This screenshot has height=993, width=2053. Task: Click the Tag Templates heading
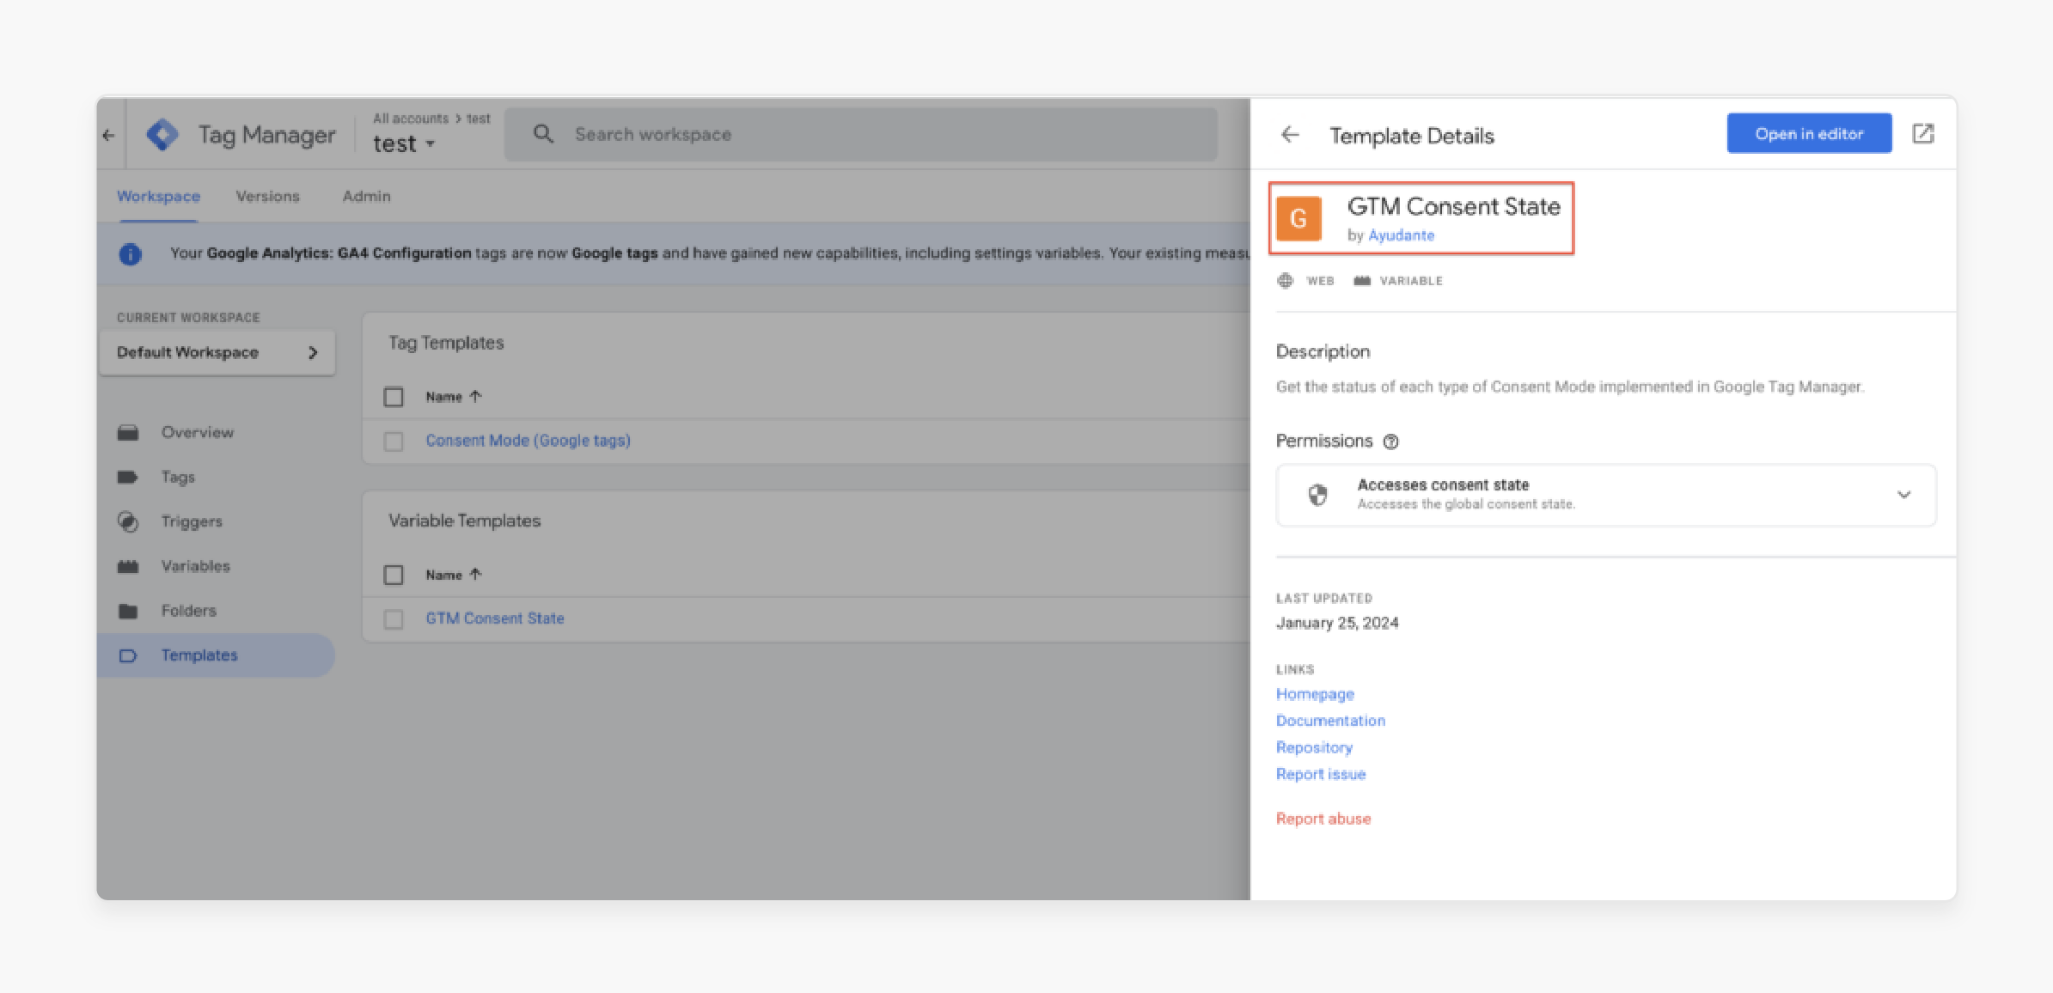pyautogui.click(x=446, y=343)
